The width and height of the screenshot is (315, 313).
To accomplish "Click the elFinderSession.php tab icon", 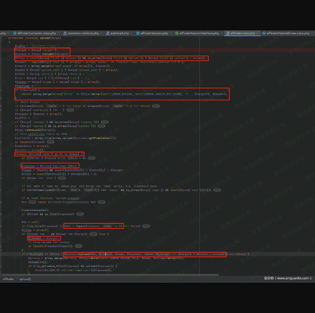I will click(x=138, y=34).
